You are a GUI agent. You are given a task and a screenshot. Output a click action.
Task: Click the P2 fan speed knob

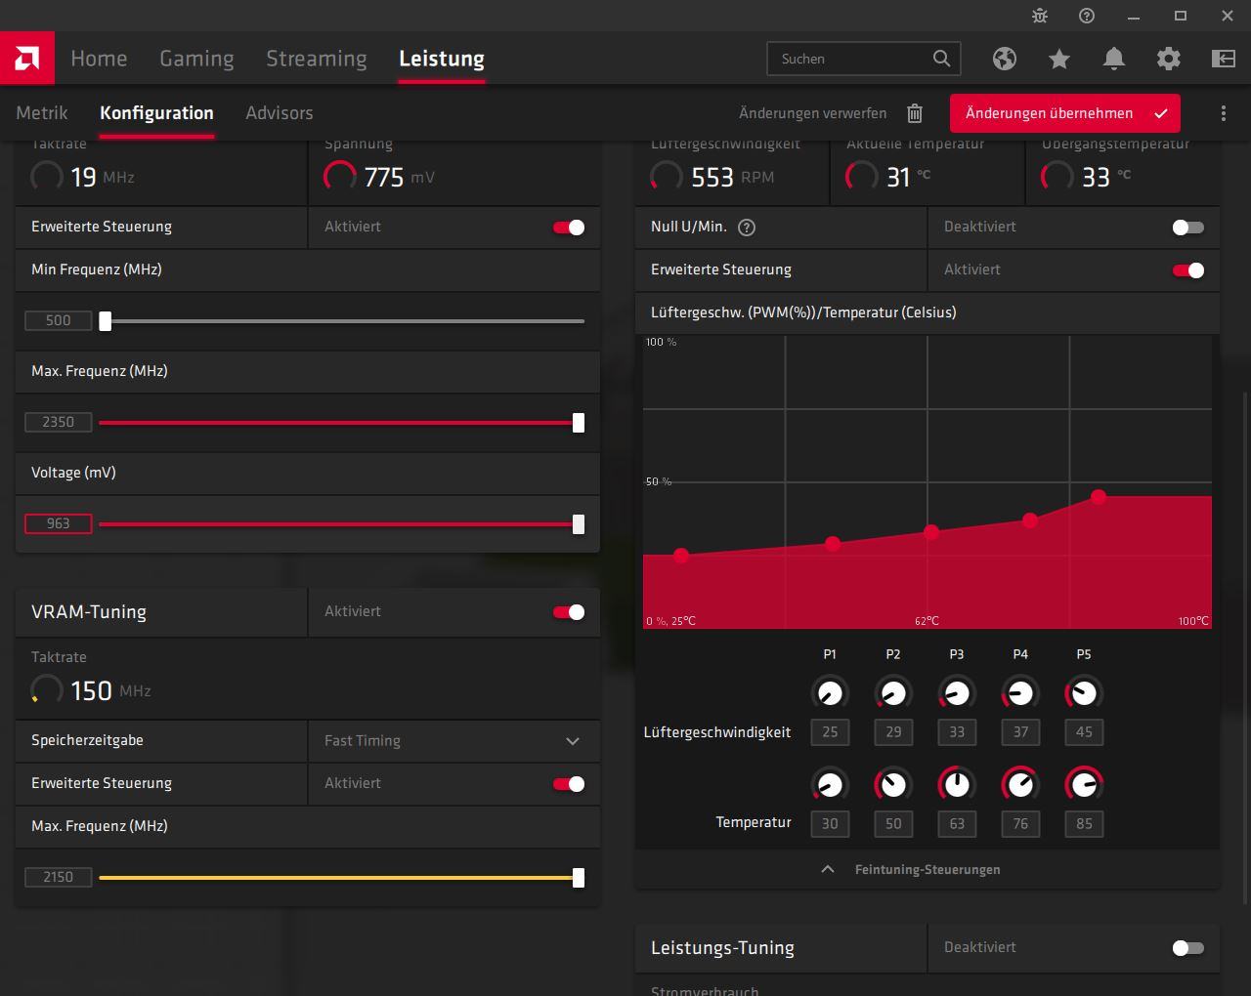pos(893,693)
